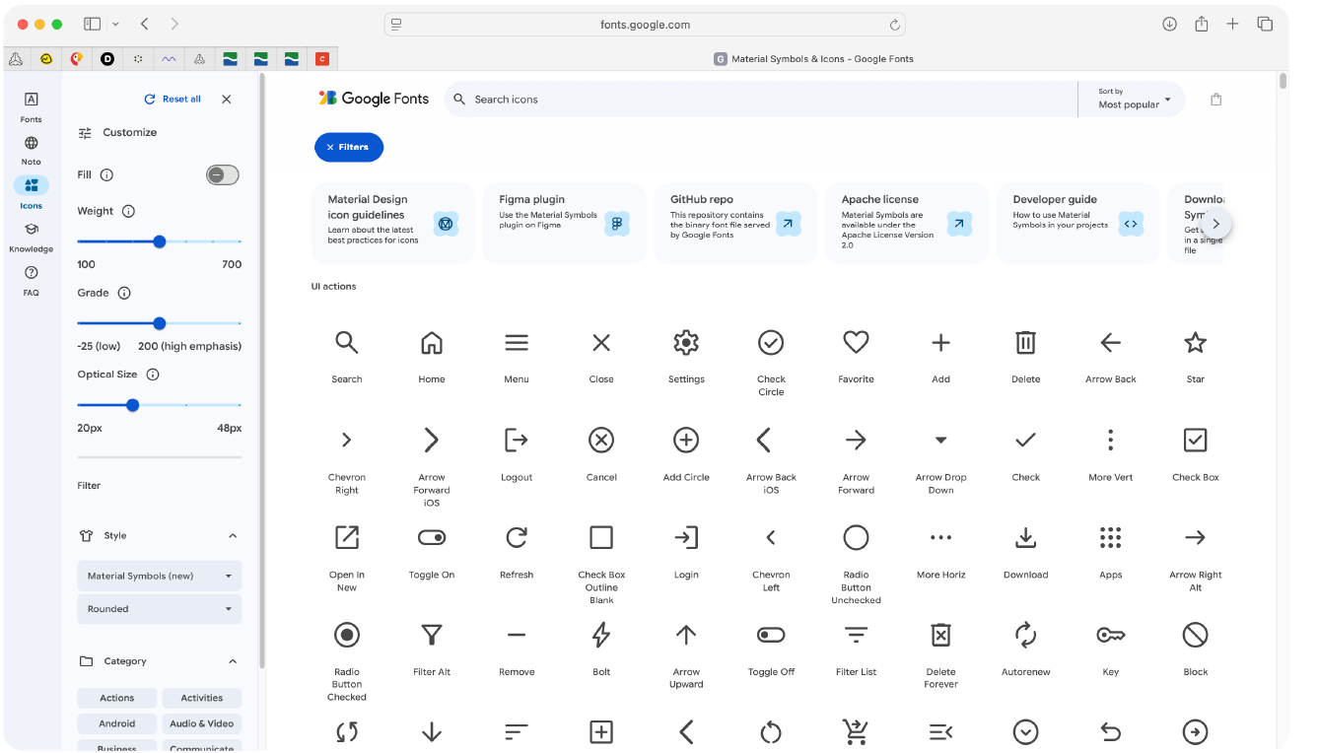Click the Download icon in grid
1318x753 pixels.
1025,538
